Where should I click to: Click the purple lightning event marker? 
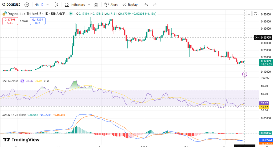(x=245, y=74)
